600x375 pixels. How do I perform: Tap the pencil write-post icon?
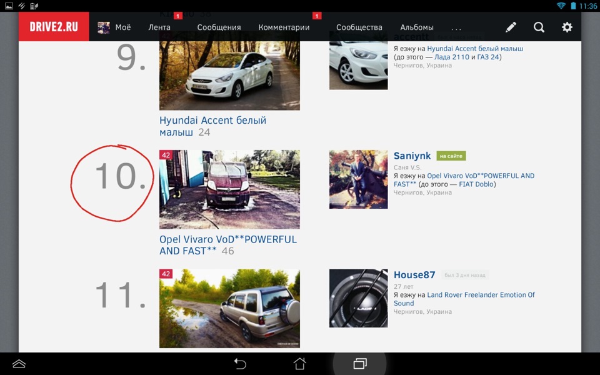pyautogui.click(x=511, y=27)
